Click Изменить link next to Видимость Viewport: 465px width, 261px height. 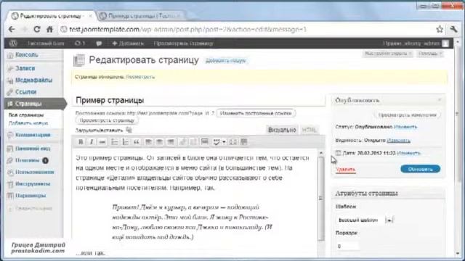(x=399, y=140)
